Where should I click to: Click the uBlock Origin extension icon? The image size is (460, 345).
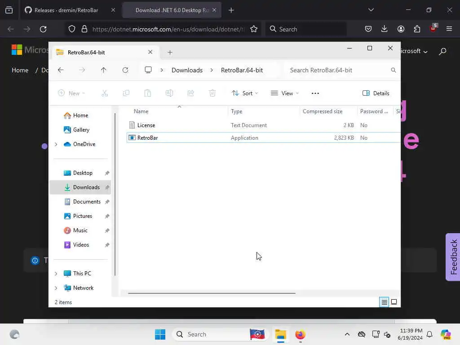(x=433, y=28)
